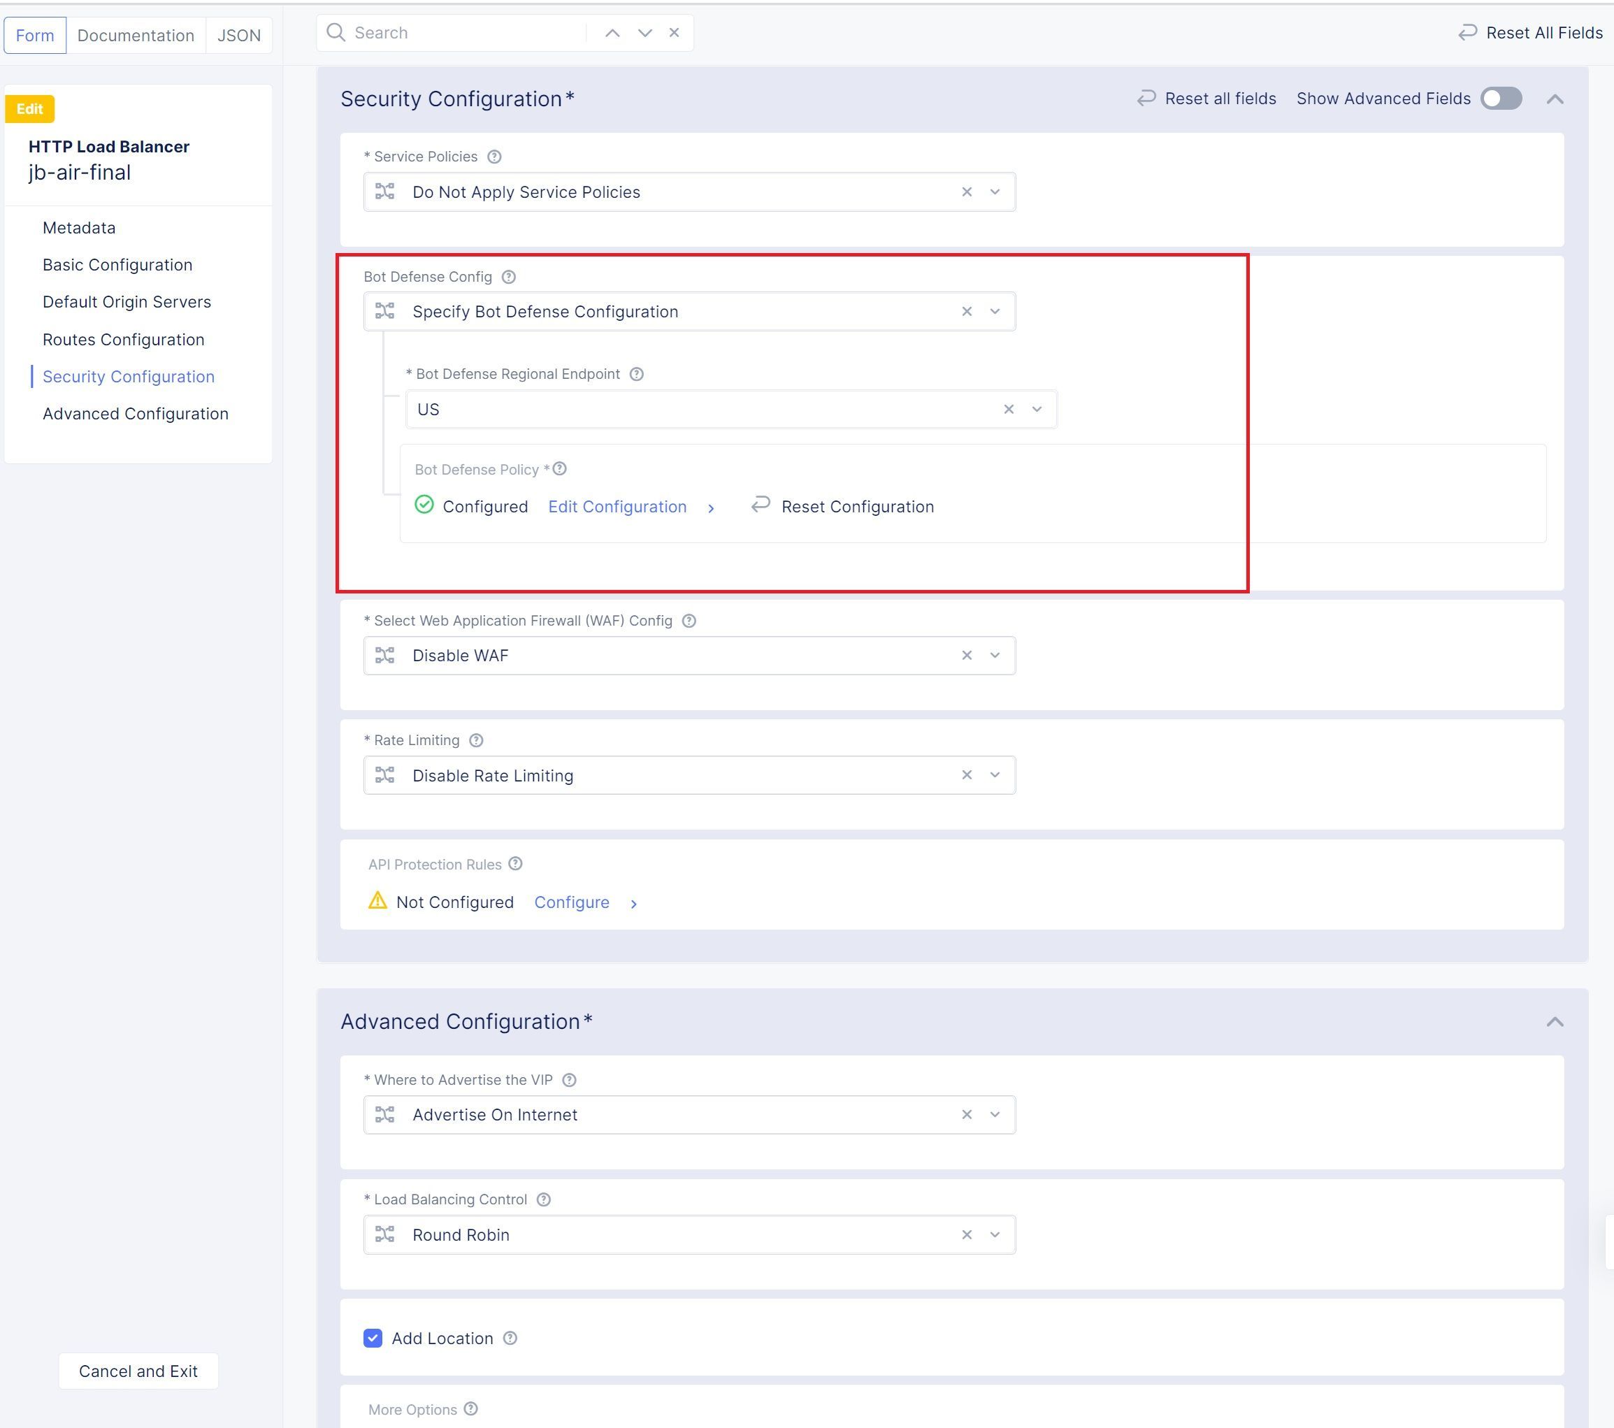Viewport: 1614px width, 1428px height.
Task: Clear the Disable WAF selection with X
Action: point(967,655)
